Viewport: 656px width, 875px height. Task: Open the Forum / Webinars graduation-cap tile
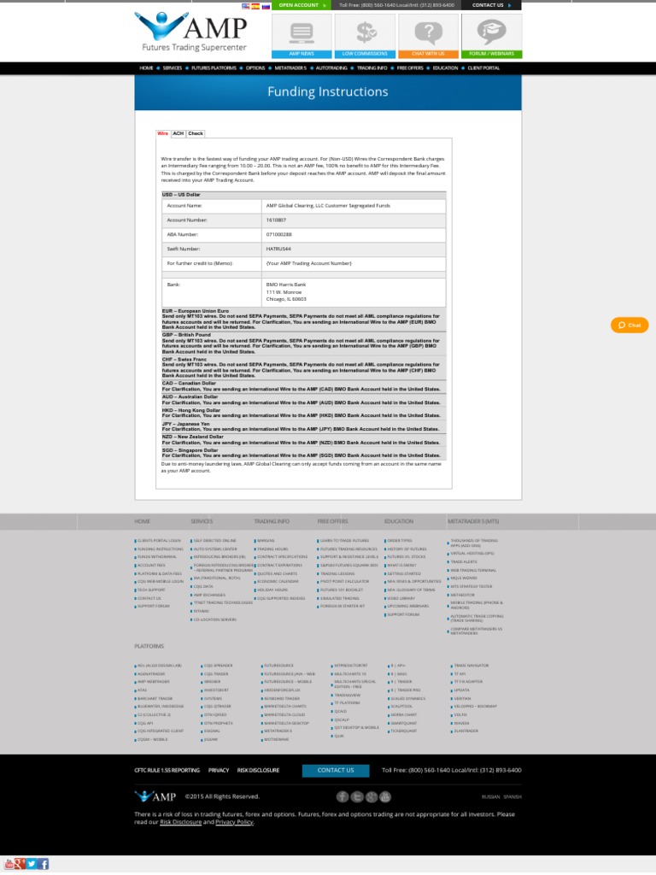[491, 36]
